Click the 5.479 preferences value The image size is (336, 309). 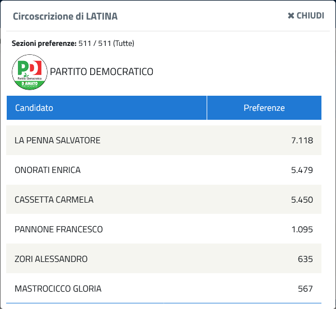tap(302, 170)
